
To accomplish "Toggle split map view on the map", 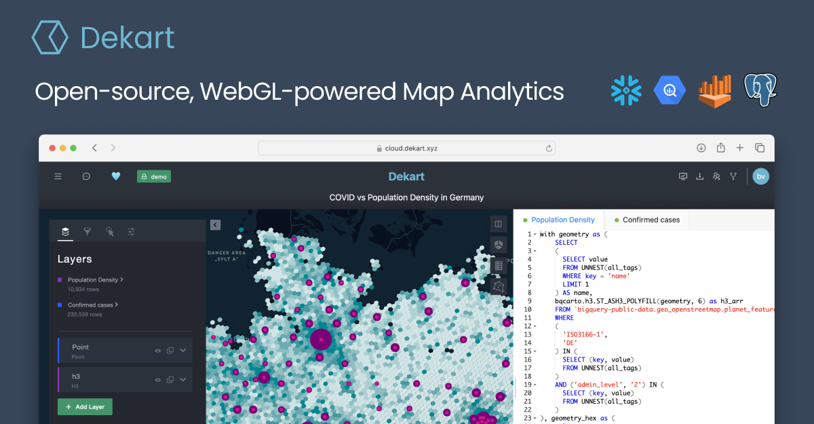I will point(498,223).
